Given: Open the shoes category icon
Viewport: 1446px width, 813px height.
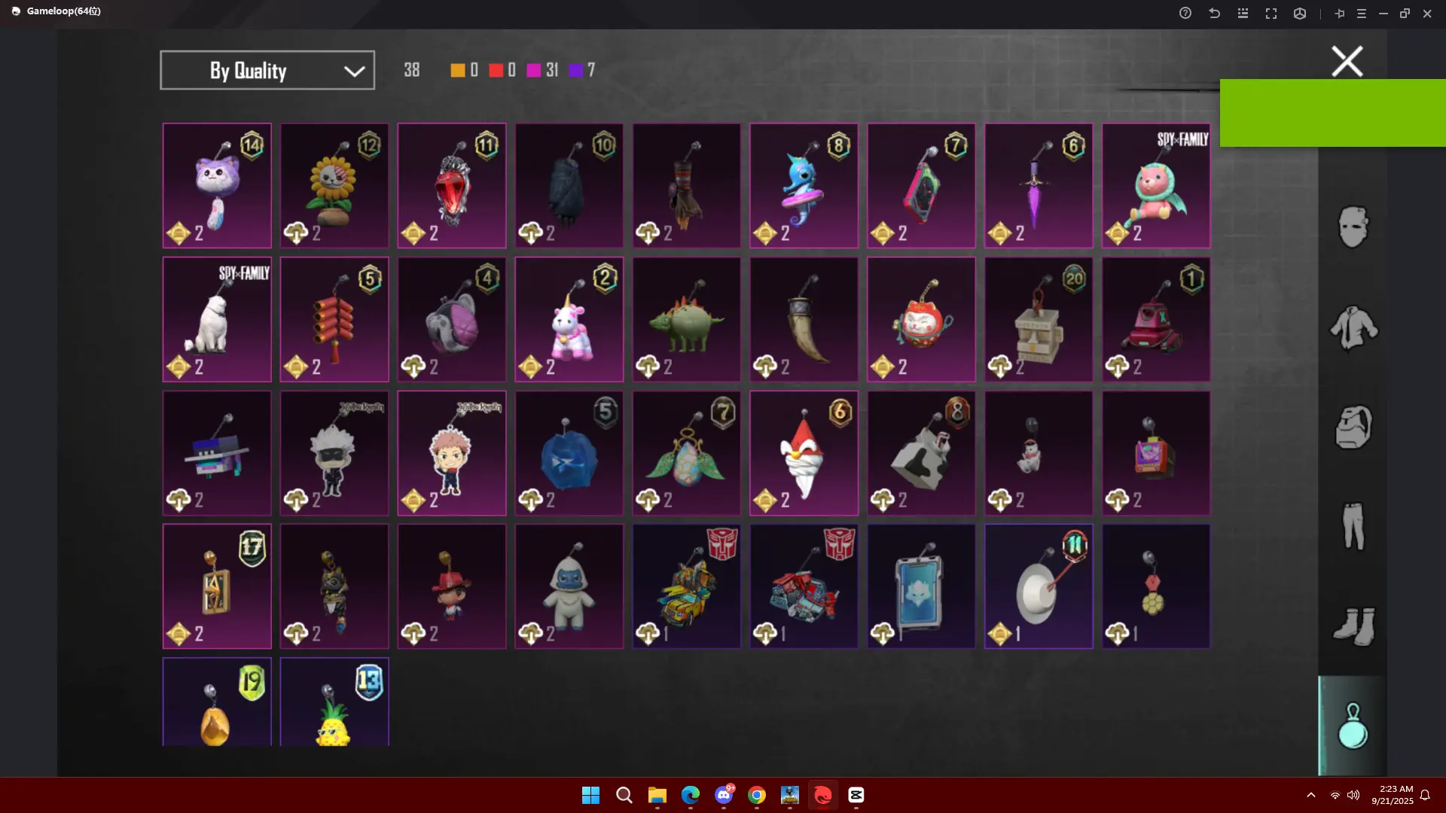Looking at the screenshot, I should coord(1353,626).
